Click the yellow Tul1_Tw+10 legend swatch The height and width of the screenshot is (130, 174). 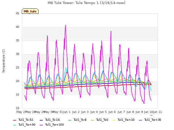click(114, 120)
